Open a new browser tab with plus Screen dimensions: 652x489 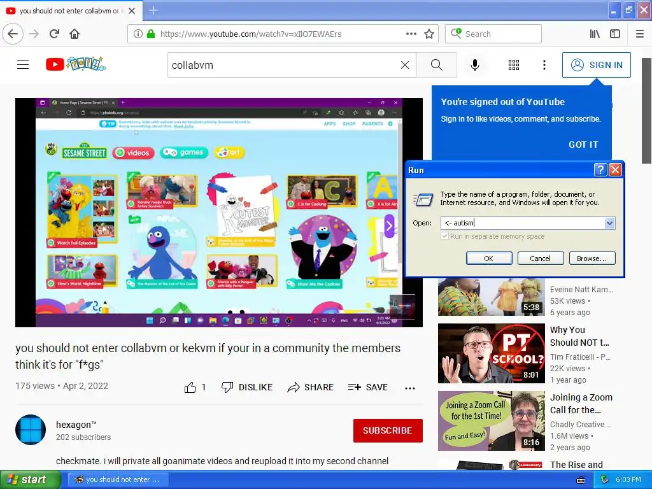[153, 10]
